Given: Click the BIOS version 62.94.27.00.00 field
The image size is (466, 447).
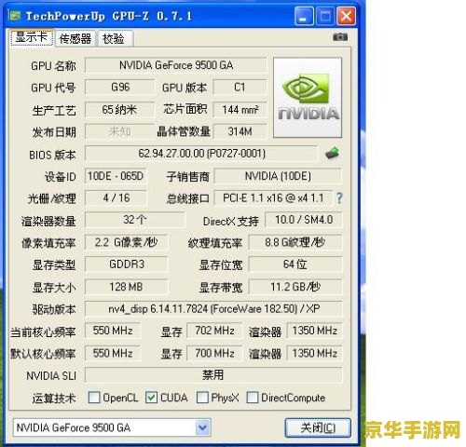Looking at the screenshot, I should [x=202, y=154].
